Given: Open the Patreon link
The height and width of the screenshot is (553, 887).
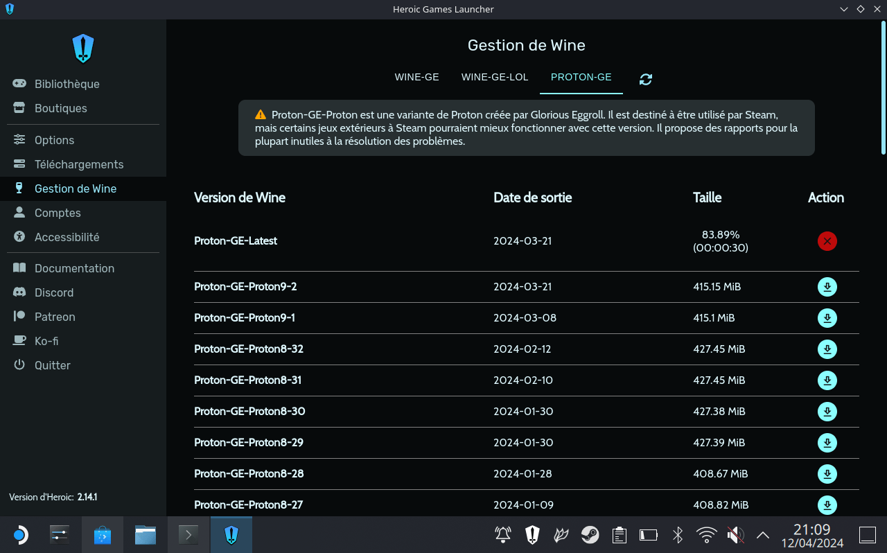Looking at the screenshot, I should 83,317.
